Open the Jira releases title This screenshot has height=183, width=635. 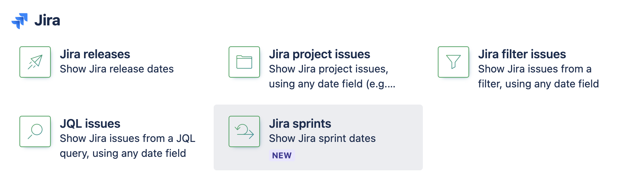(95, 54)
